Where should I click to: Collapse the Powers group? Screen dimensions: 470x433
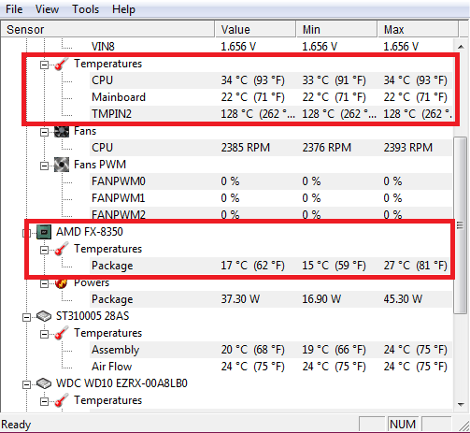click(44, 283)
